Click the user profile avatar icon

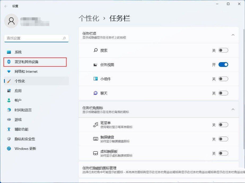click(11, 21)
